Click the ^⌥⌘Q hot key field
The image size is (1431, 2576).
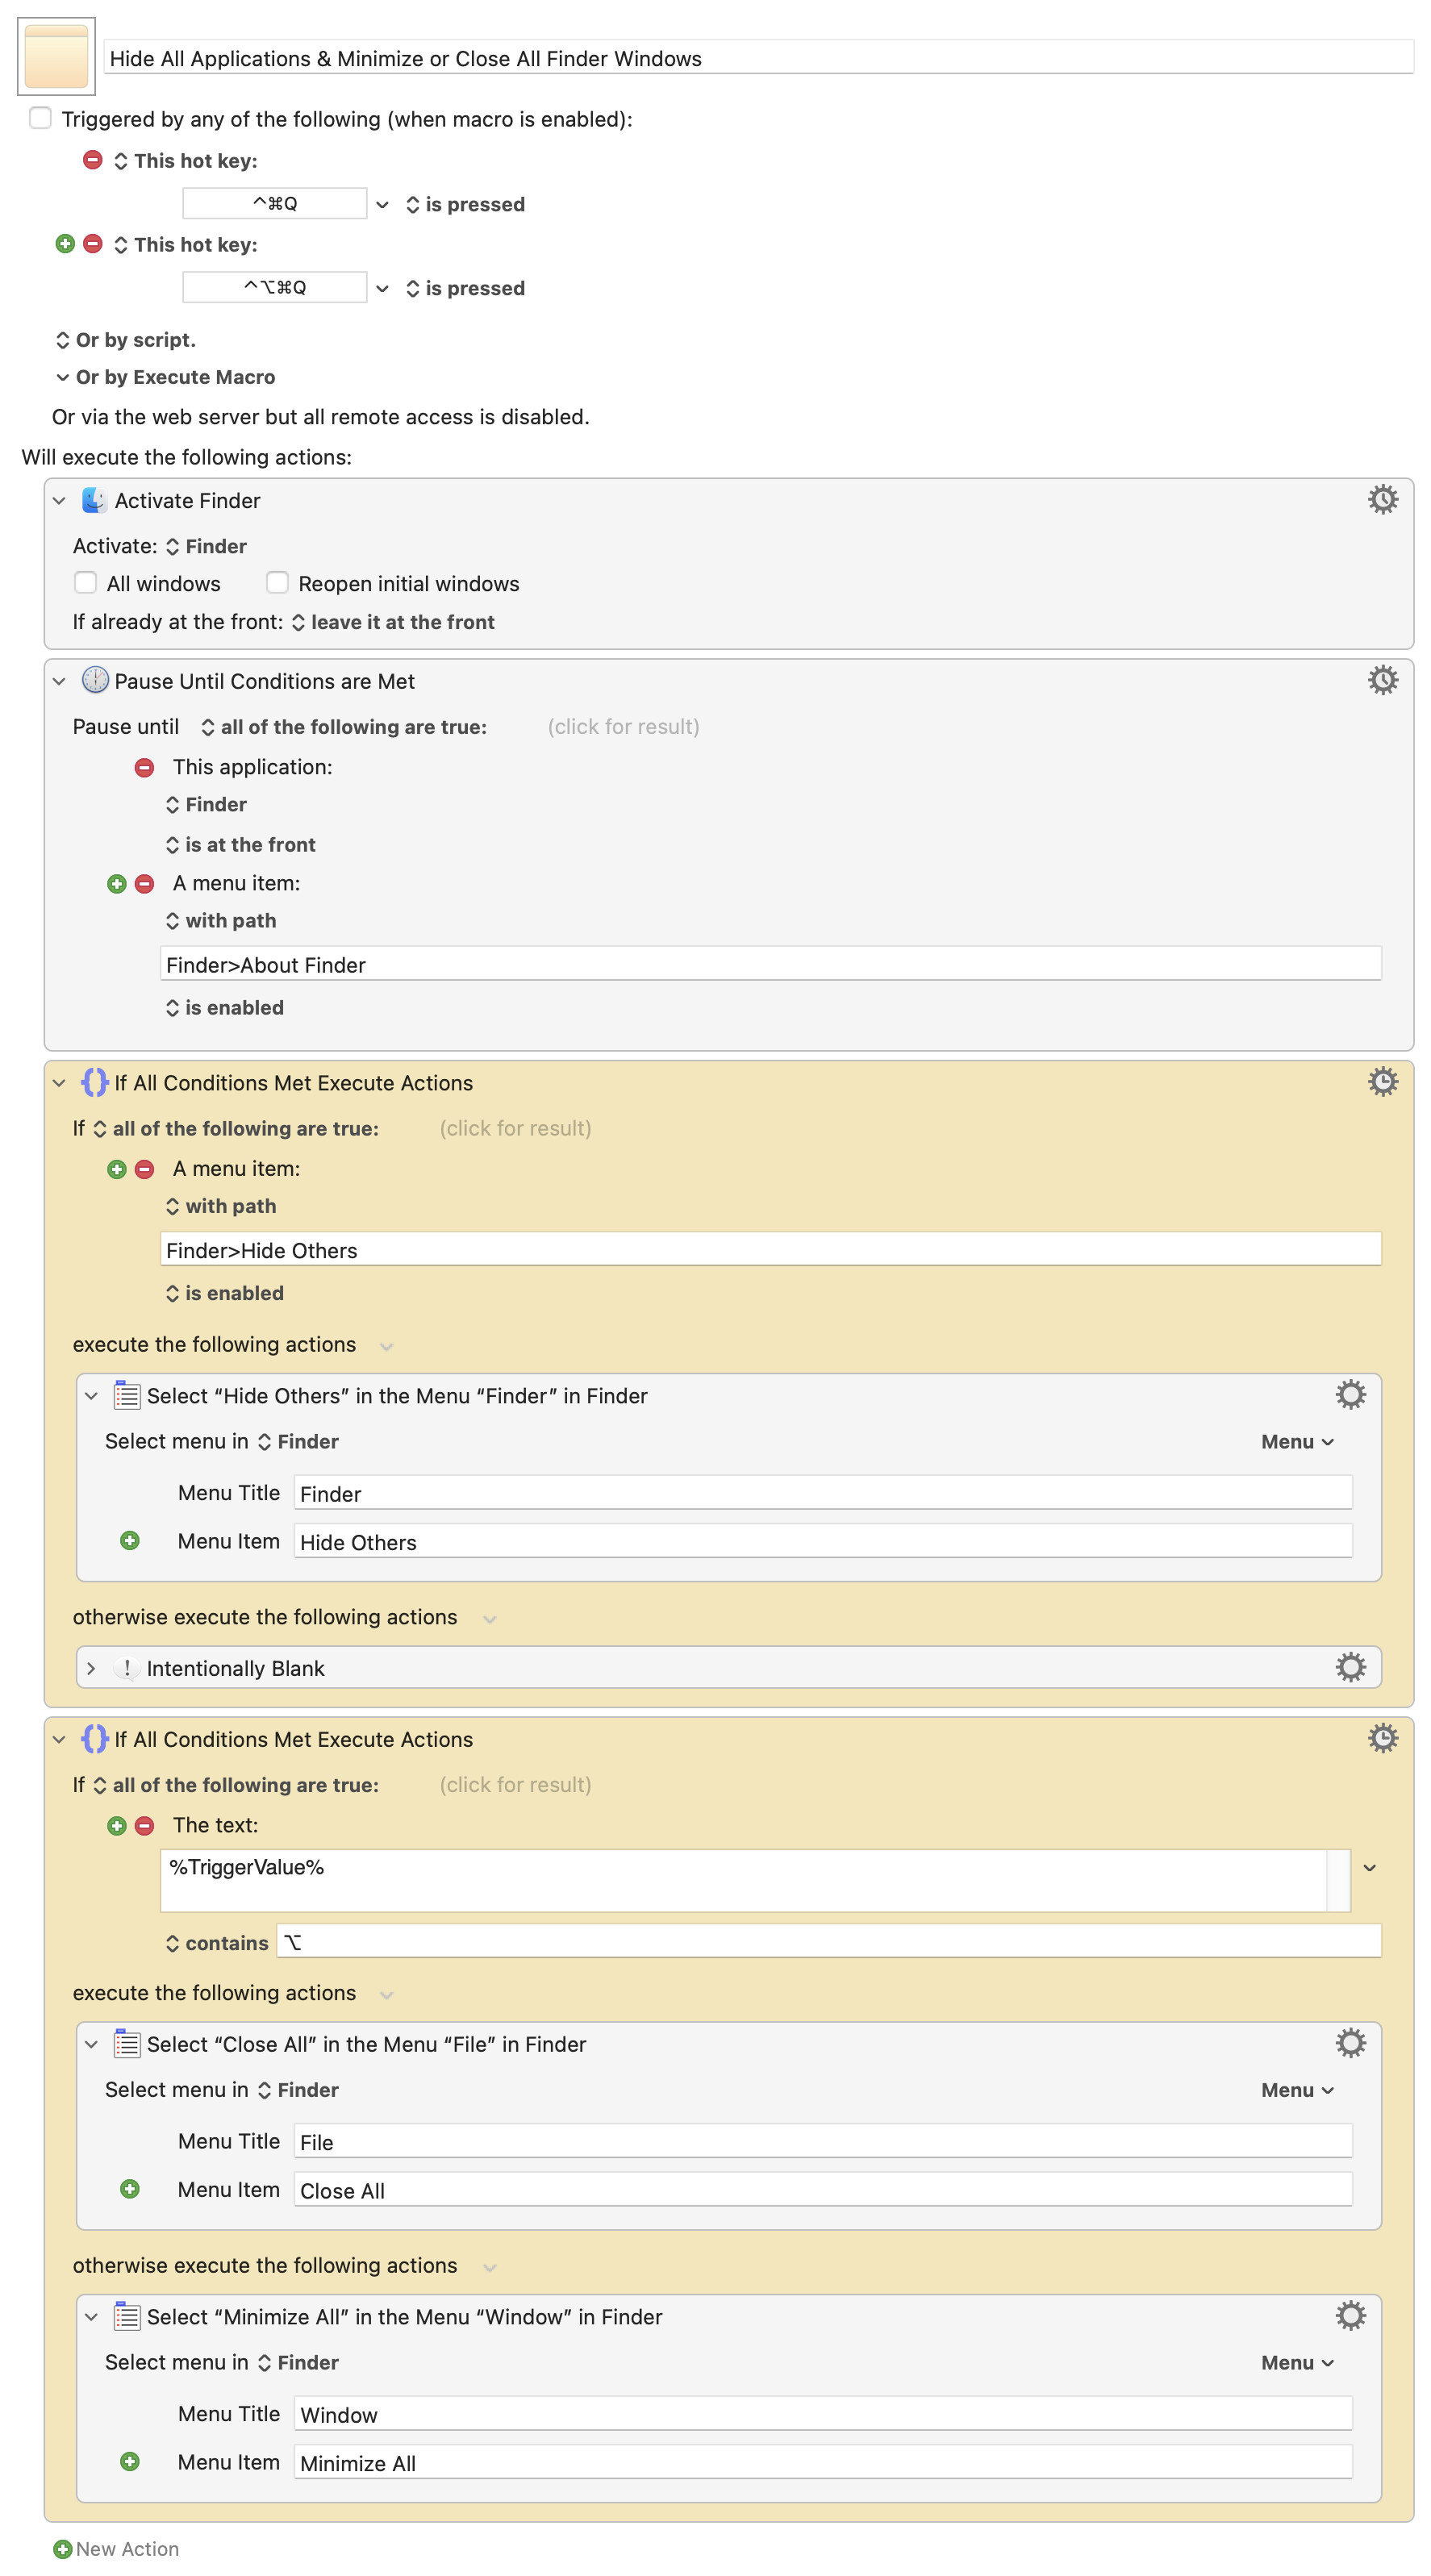(x=274, y=287)
